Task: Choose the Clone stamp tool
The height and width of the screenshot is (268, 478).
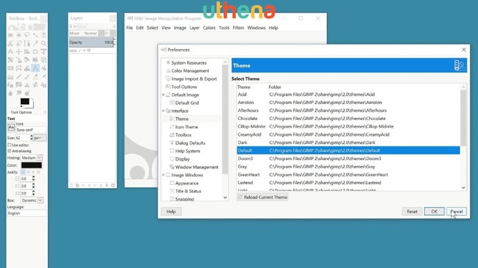Action: click(27, 85)
